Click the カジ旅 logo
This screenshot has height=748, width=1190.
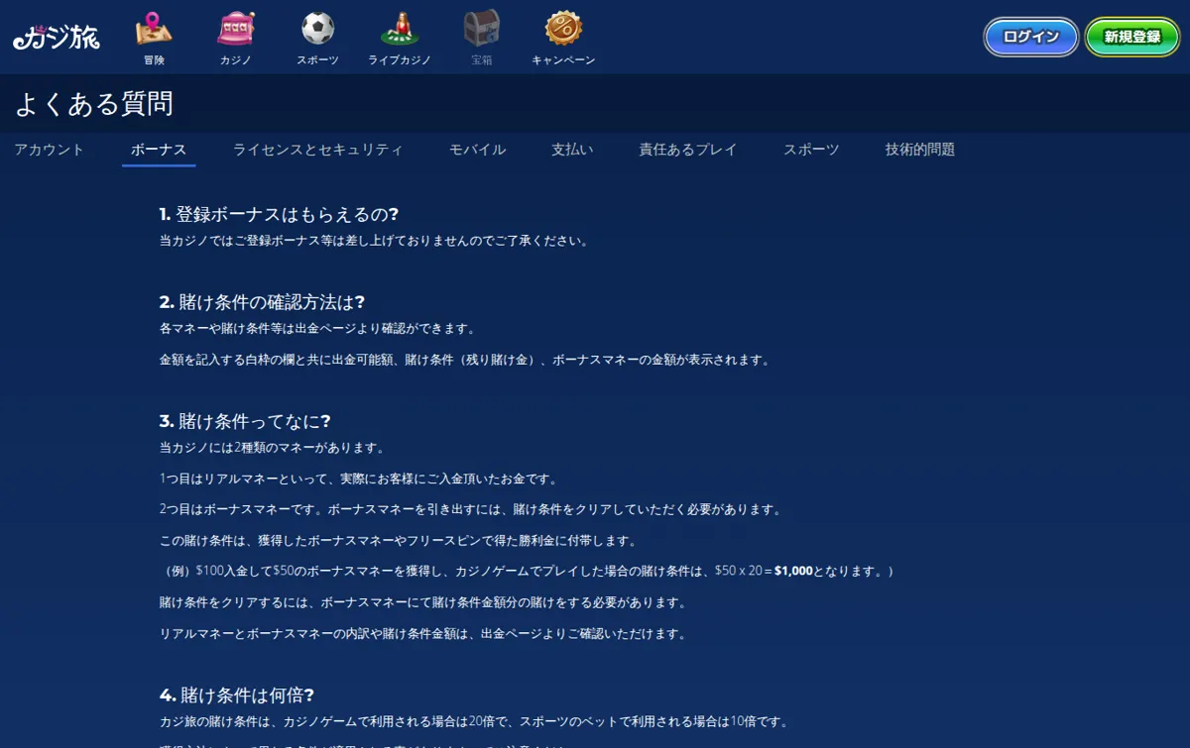(x=57, y=38)
